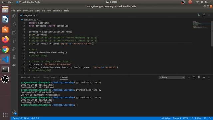Click Python language mode in status bar
213x120 pixels.
point(198,118)
